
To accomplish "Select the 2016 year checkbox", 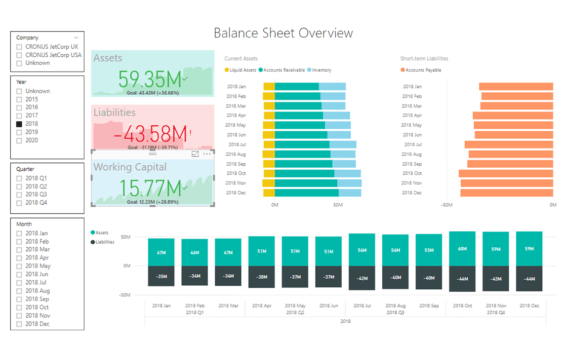I will point(19,108).
